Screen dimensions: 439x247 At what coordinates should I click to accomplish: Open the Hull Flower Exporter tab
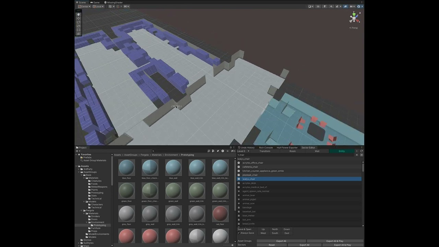tap(287, 148)
